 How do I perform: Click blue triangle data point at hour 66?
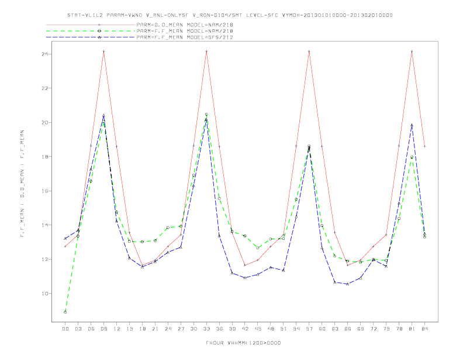(348, 284)
